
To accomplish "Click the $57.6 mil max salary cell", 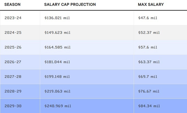I will 148,47.
